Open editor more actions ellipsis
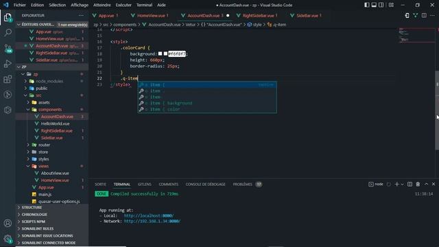This screenshot has width=439, height=247. (433, 15)
